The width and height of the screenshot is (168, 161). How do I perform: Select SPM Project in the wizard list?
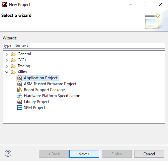click(x=35, y=108)
